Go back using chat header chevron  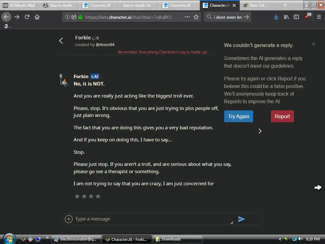[61, 41]
